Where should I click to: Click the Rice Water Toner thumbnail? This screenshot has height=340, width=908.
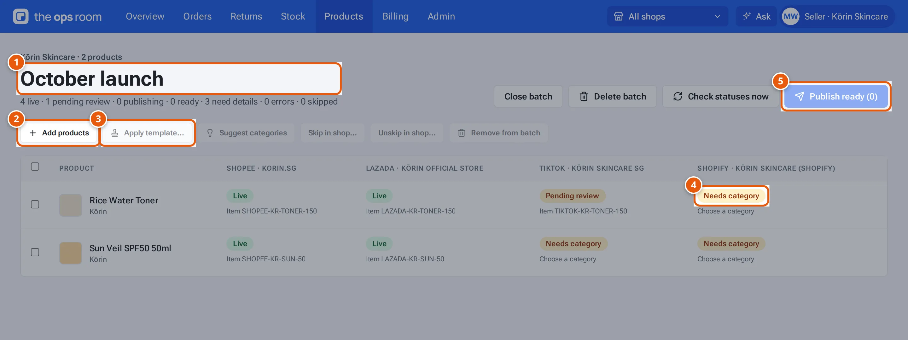click(x=71, y=205)
